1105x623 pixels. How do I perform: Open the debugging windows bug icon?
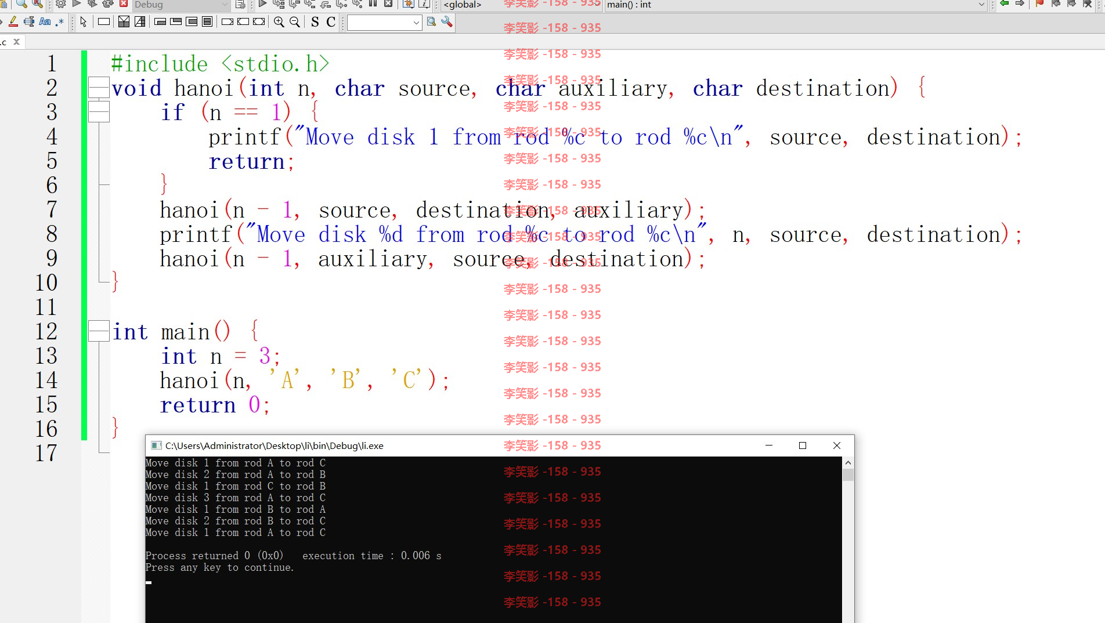click(x=409, y=4)
